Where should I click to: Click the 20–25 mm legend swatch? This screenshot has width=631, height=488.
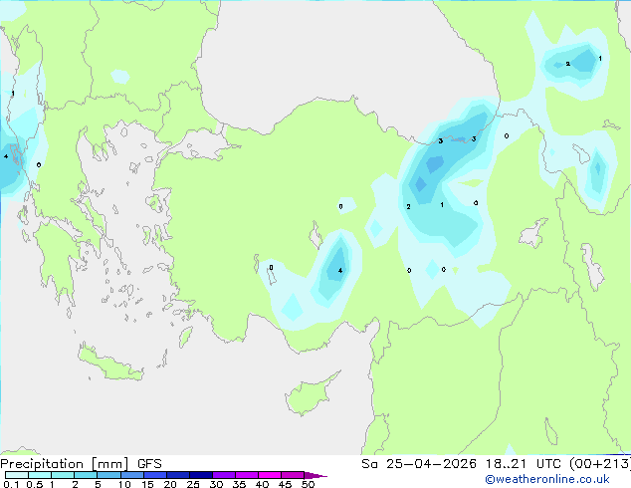click(x=178, y=475)
